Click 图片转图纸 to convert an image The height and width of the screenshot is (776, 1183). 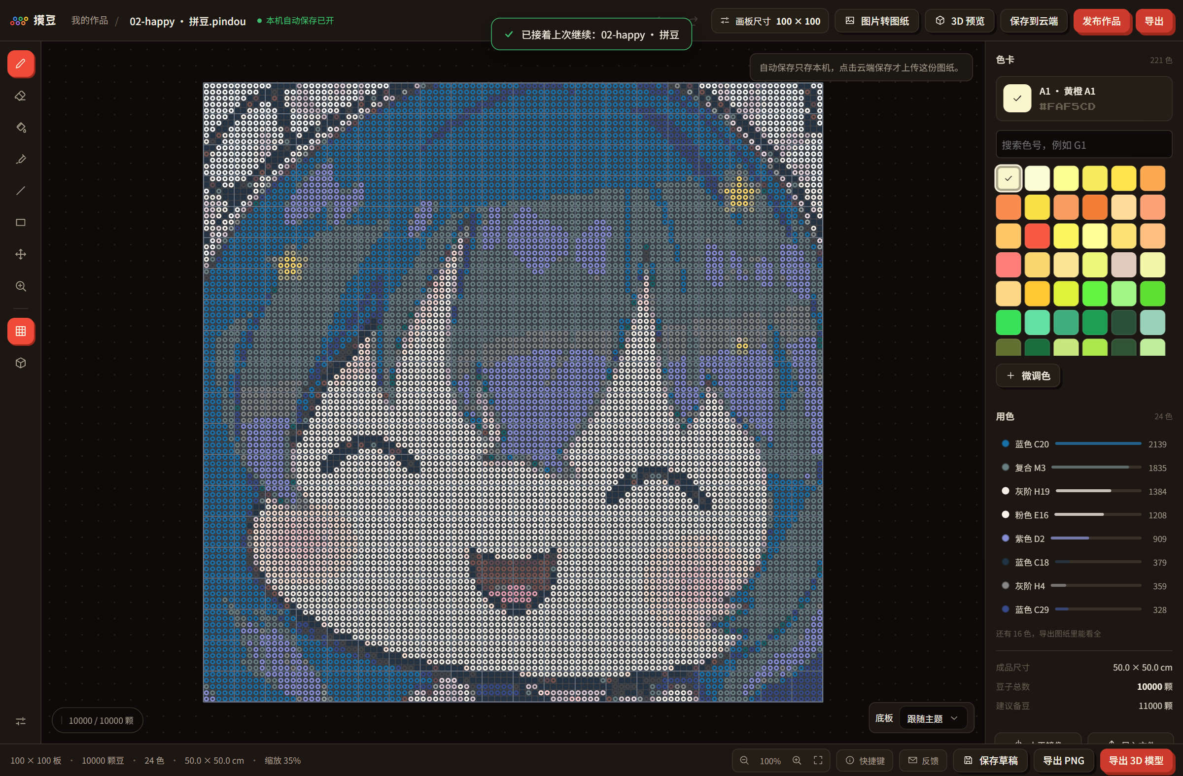(877, 21)
